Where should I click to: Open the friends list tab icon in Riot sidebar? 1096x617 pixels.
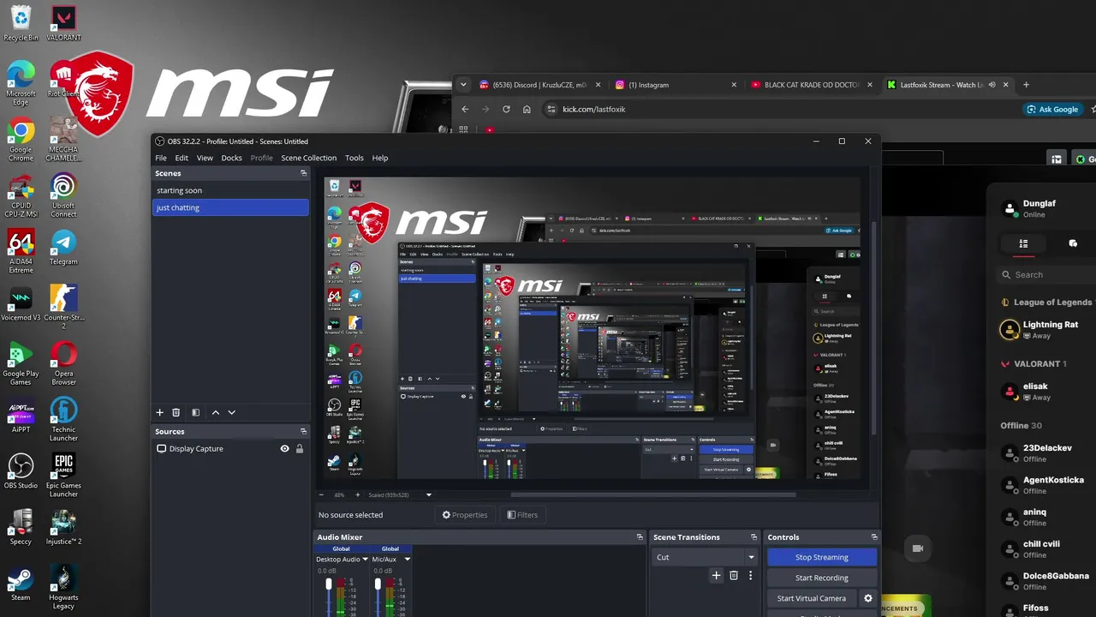[x=1023, y=243]
